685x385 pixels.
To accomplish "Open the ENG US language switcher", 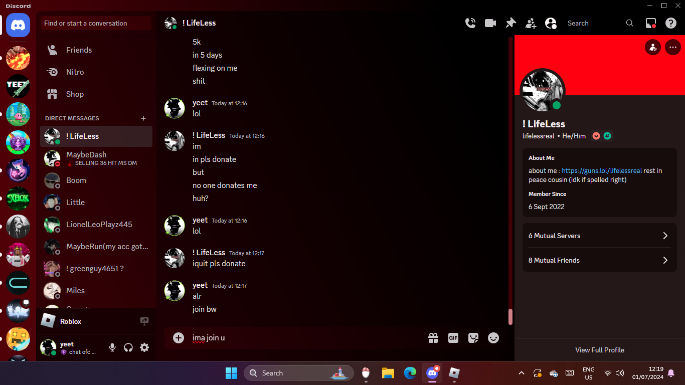I will click(589, 373).
